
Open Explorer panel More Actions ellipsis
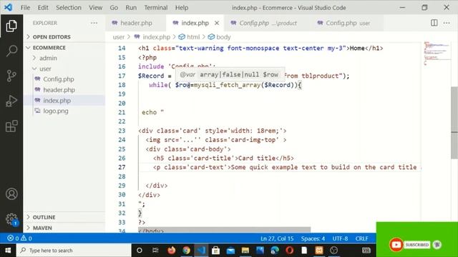pyautogui.click(x=94, y=23)
